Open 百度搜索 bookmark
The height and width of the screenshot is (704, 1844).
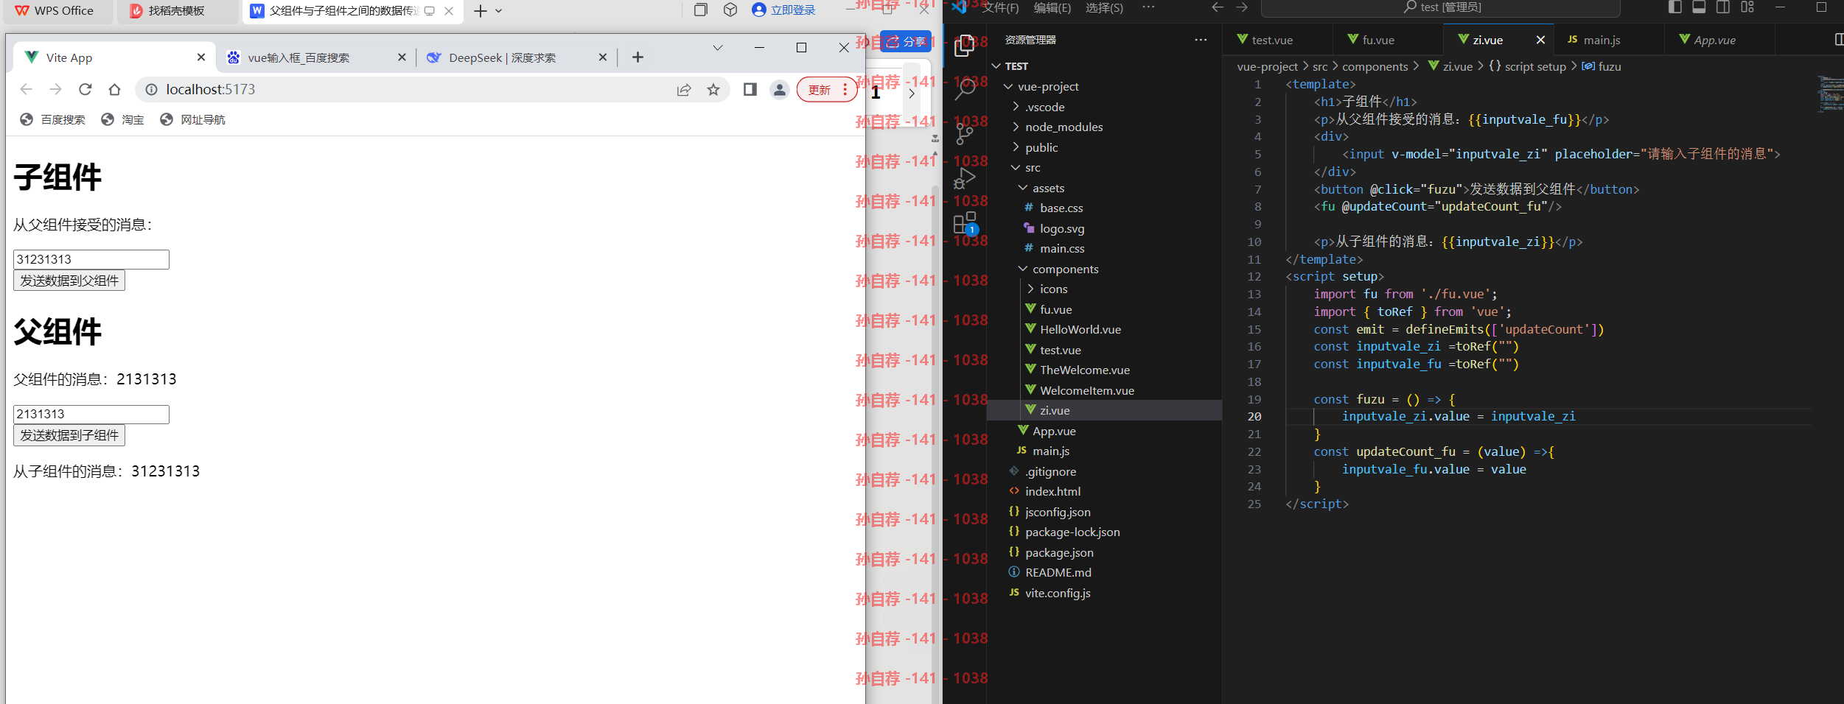coord(52,119)
